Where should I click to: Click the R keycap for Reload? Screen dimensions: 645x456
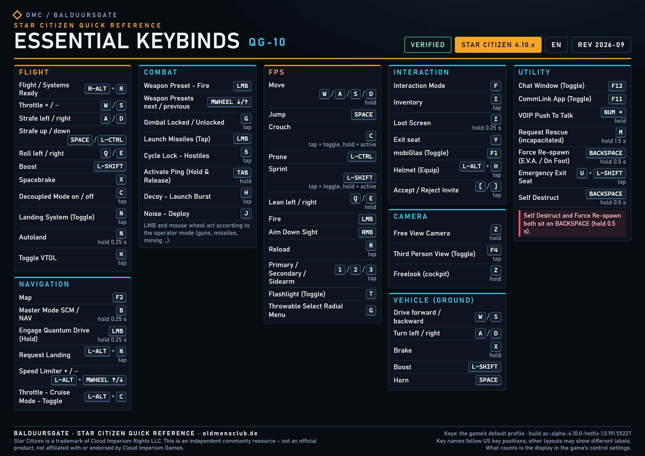(371, 246)
